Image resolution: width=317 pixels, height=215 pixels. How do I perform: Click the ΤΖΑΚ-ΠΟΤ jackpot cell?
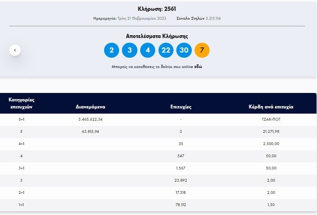(x=271, y=120)
